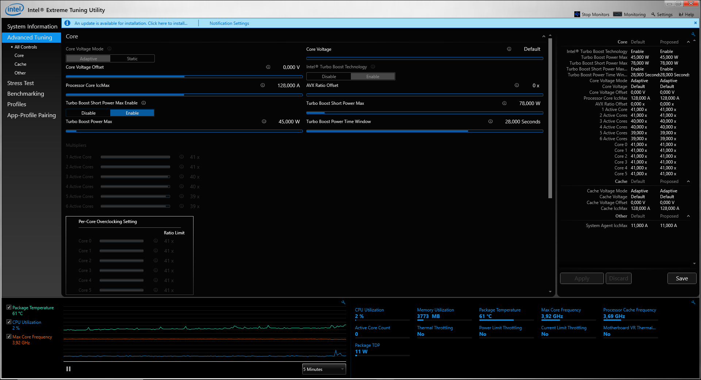Click the wrench icon above the monitoring graph
701x380 pixels.
[x=343, y=302]
